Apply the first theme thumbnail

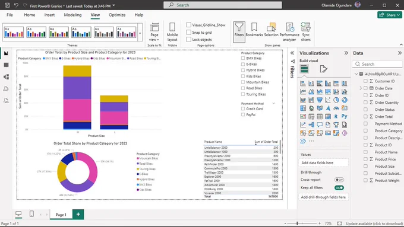(x=14, y=33)
